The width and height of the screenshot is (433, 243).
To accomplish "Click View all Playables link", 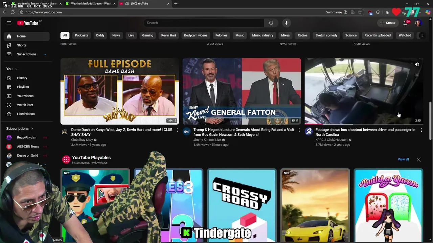I will (x=403, y=159).
